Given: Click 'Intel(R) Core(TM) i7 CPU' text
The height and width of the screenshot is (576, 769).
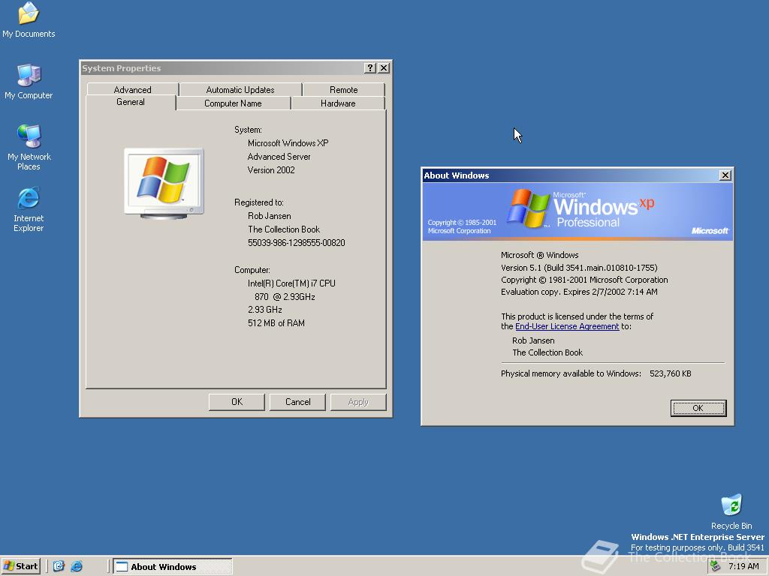Looking at the screenshot, I should click(291, 283).
